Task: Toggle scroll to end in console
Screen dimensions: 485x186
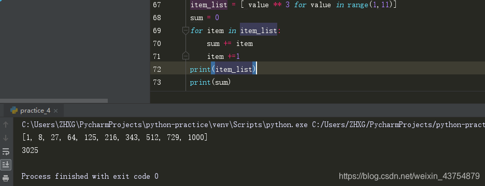Action: tap(6, 165)
